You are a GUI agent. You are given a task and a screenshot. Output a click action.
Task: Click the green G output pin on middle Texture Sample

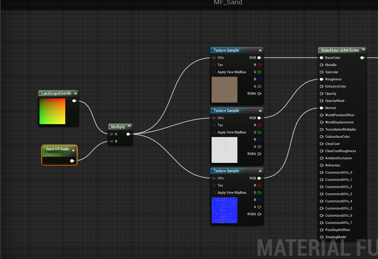[x=259, y=132]
